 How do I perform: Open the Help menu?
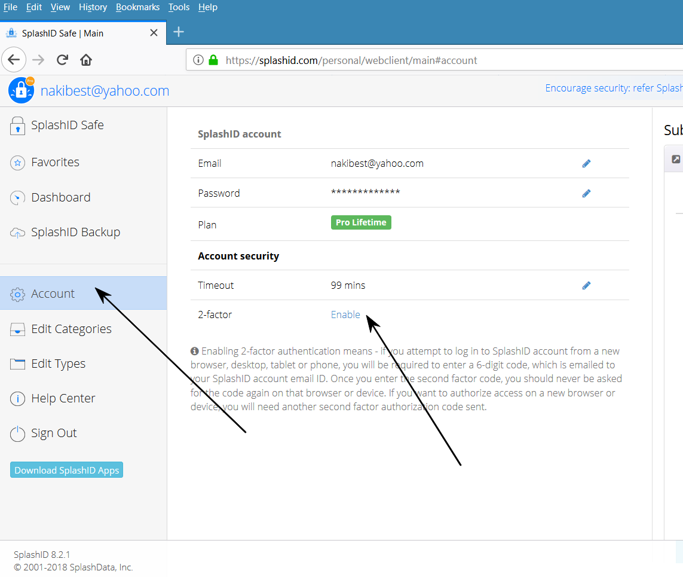pos(208,7)
